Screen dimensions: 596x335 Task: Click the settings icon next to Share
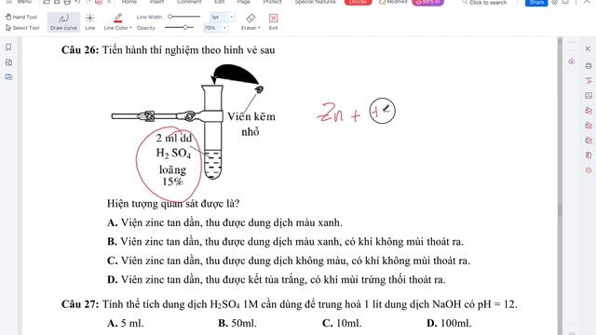coord(555,2)
